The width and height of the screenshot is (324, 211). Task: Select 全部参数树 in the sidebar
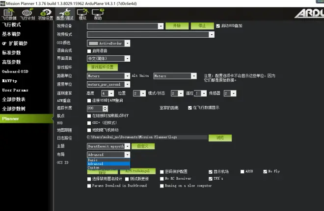click(x=14, y=109)
